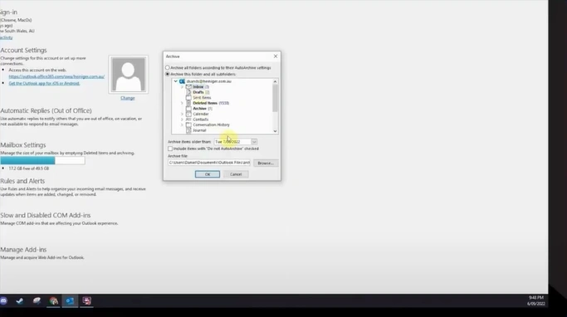Viewport: 567px width, 317px height.
Task: Click the 'Manage Add-ins' heading
Action: [x=23, y=250]
